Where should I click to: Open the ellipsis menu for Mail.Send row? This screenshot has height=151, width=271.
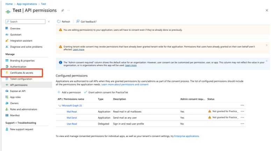242,117
